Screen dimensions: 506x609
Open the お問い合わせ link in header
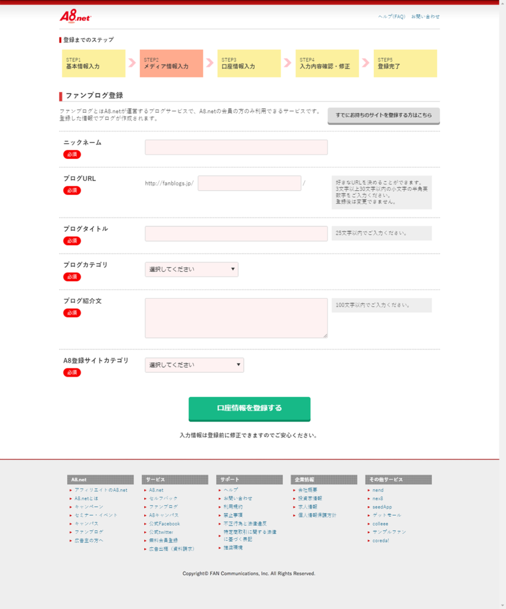[425, 17]
